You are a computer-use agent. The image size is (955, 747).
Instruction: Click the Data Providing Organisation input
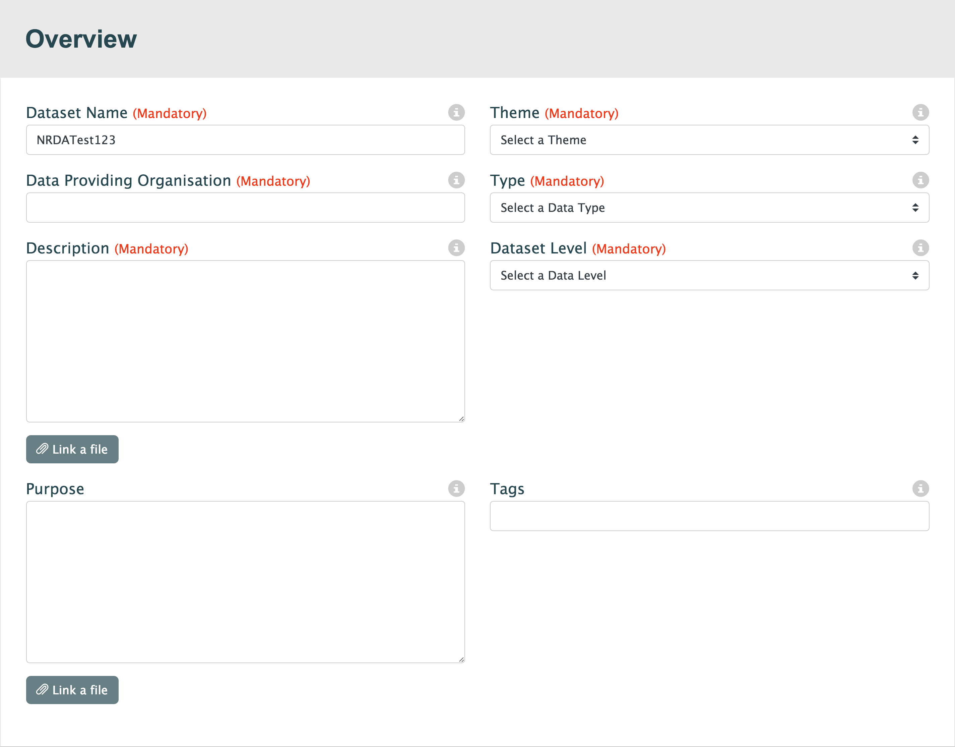pyautogui.click(x=245, y=208)
